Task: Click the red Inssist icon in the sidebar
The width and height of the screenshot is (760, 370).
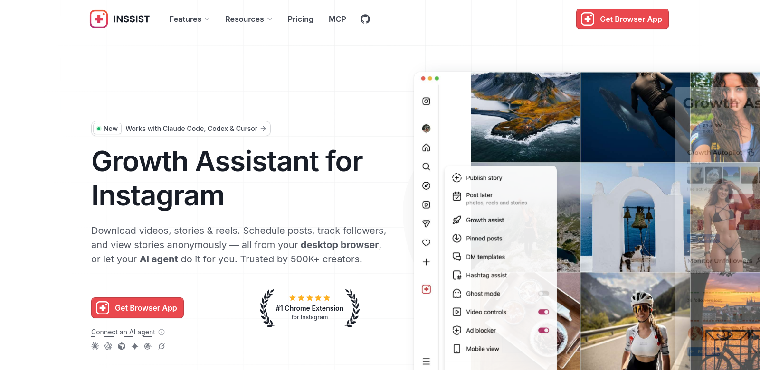Action: point(426,289)
